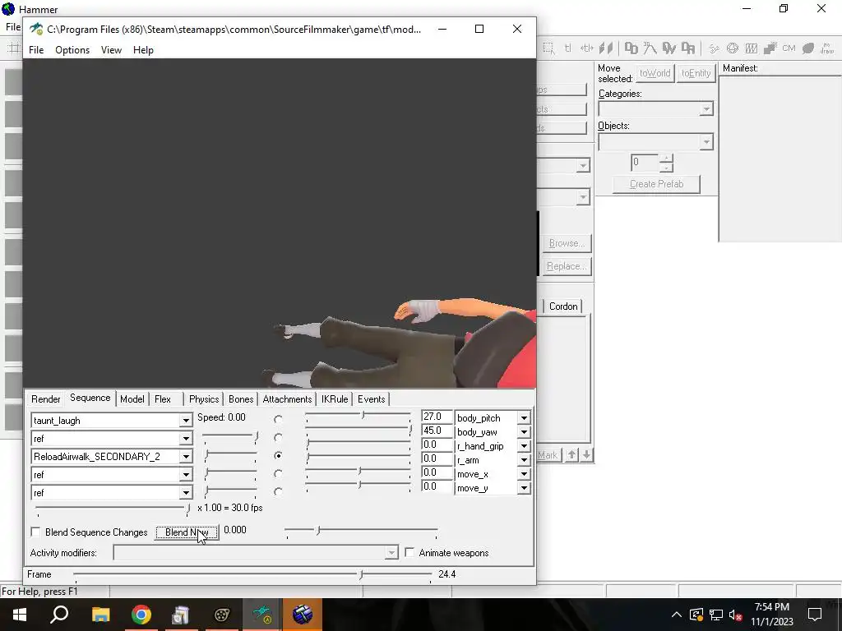Open the Categories dropdown in Hammer
Image resolution: width=842 pixels, height=631 pixels.
coord(706,109)
